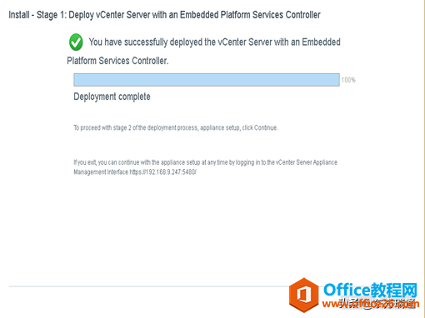
Task: Click the 'To proceed with stage 2' sentence
Action: pyautogui.click(x=176, y=127)
